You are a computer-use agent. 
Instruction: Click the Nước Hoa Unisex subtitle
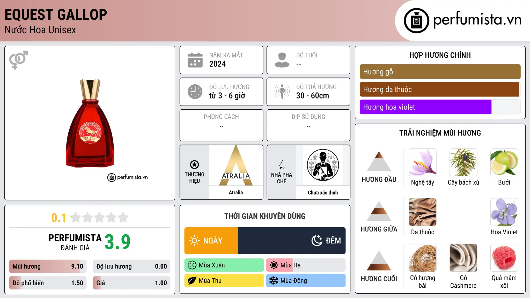[40, 30]
